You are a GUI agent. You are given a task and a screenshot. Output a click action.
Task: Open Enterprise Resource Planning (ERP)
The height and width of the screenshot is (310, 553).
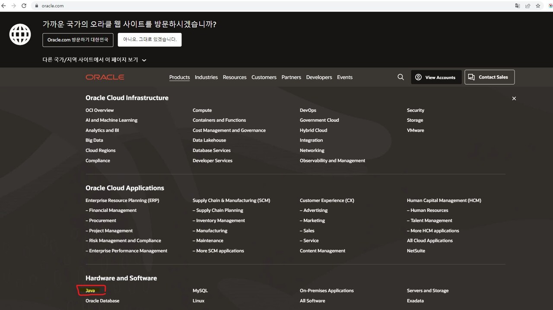click(x=122, y=200)
